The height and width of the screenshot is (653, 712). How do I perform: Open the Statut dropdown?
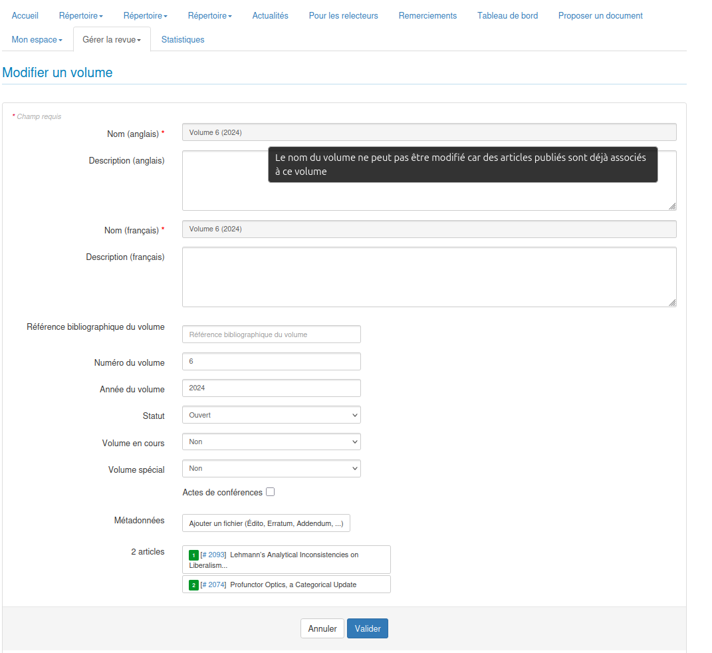[271, 415]
